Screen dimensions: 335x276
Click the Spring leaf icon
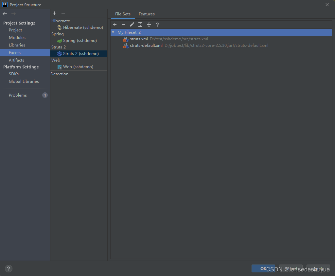(x=60, y=41)
